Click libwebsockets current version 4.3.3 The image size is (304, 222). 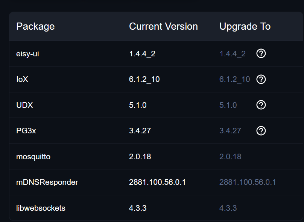pos(138,208)
